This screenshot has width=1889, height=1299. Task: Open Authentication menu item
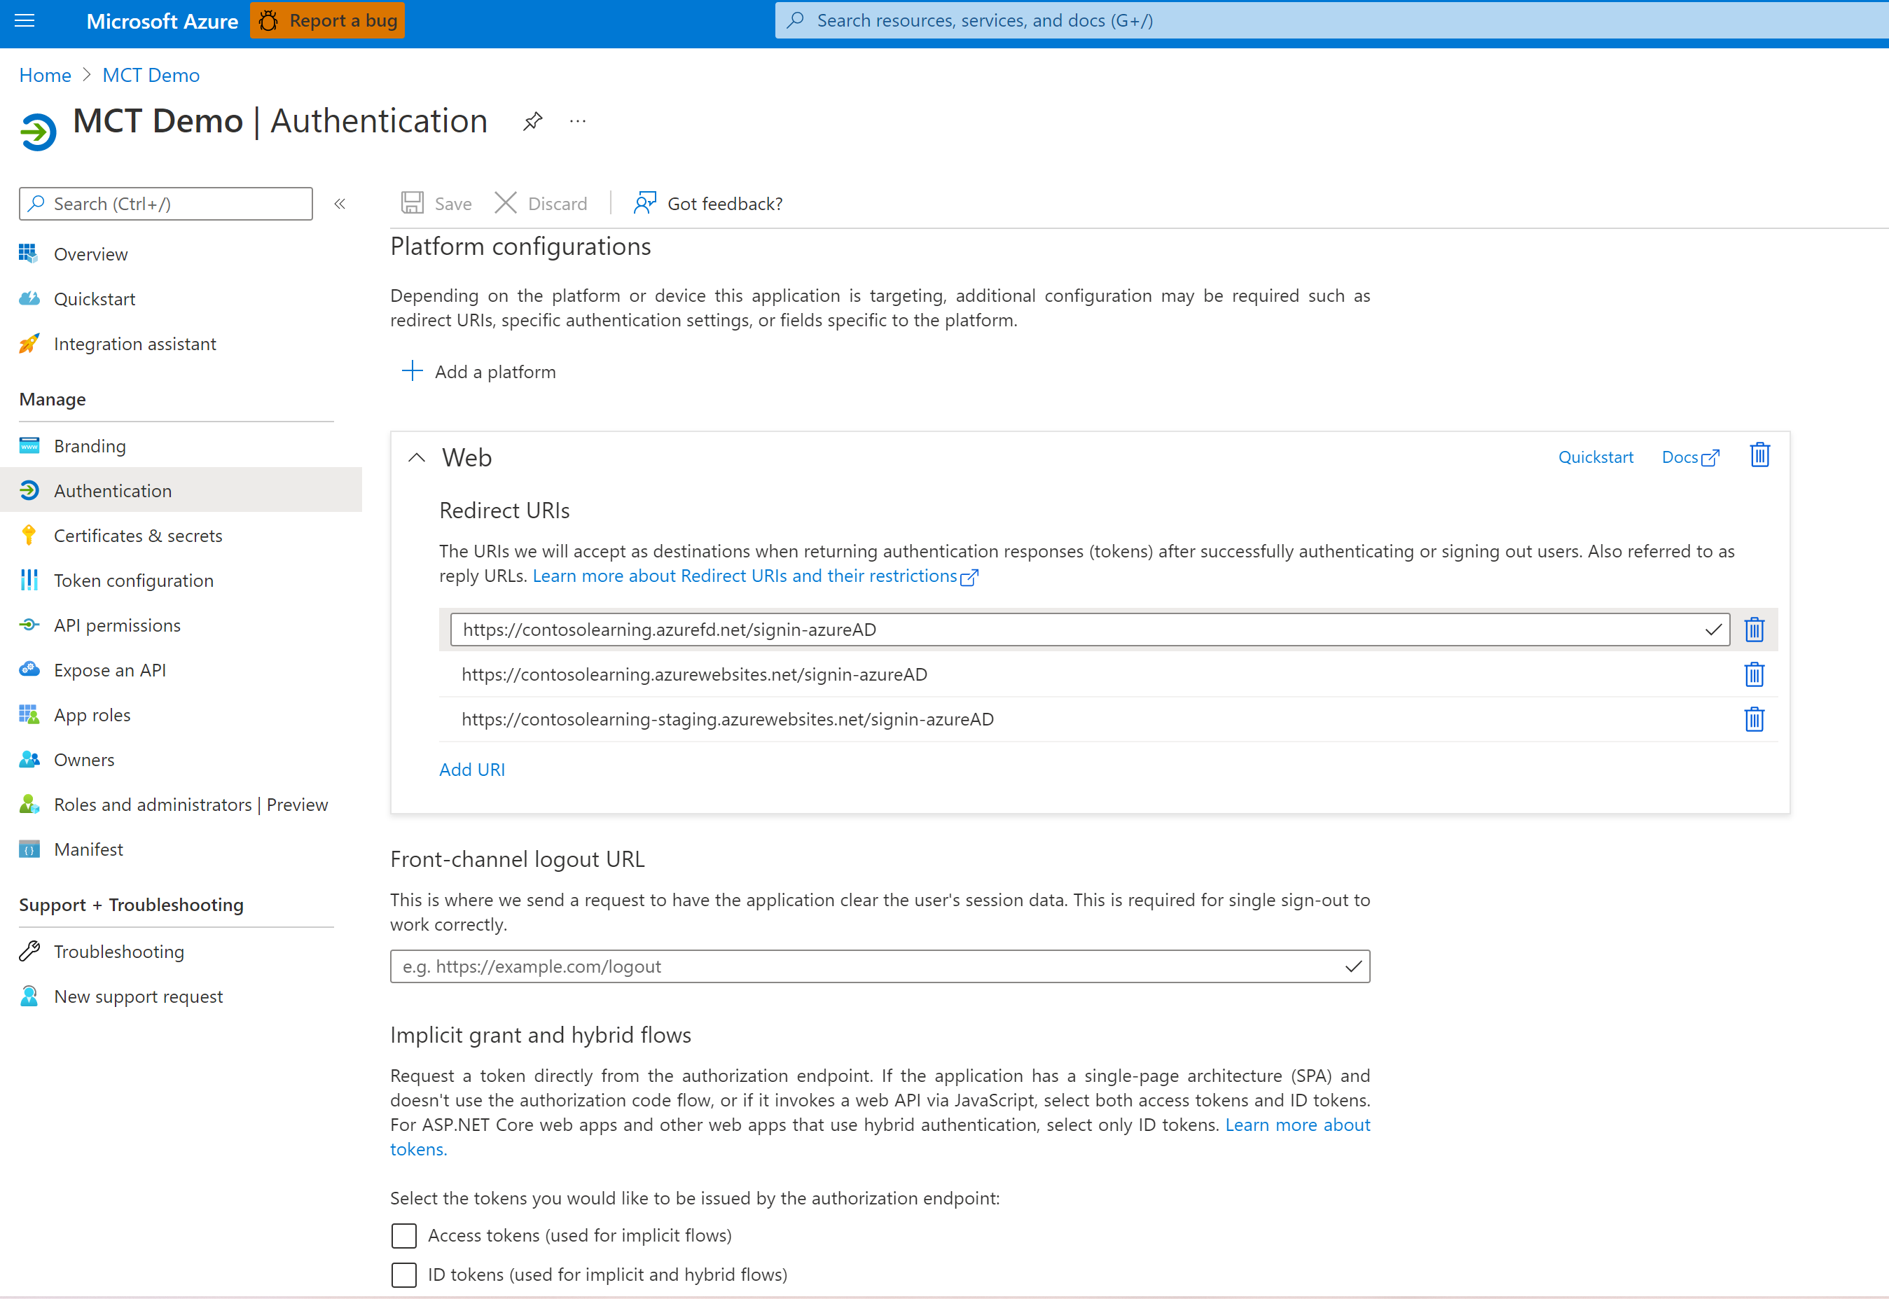(x=112, y=489)
